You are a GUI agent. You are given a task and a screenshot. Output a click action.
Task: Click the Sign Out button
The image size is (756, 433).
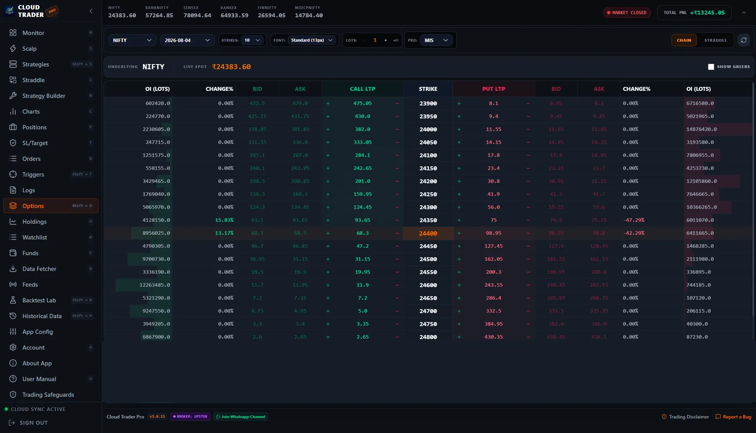(28, 423)
